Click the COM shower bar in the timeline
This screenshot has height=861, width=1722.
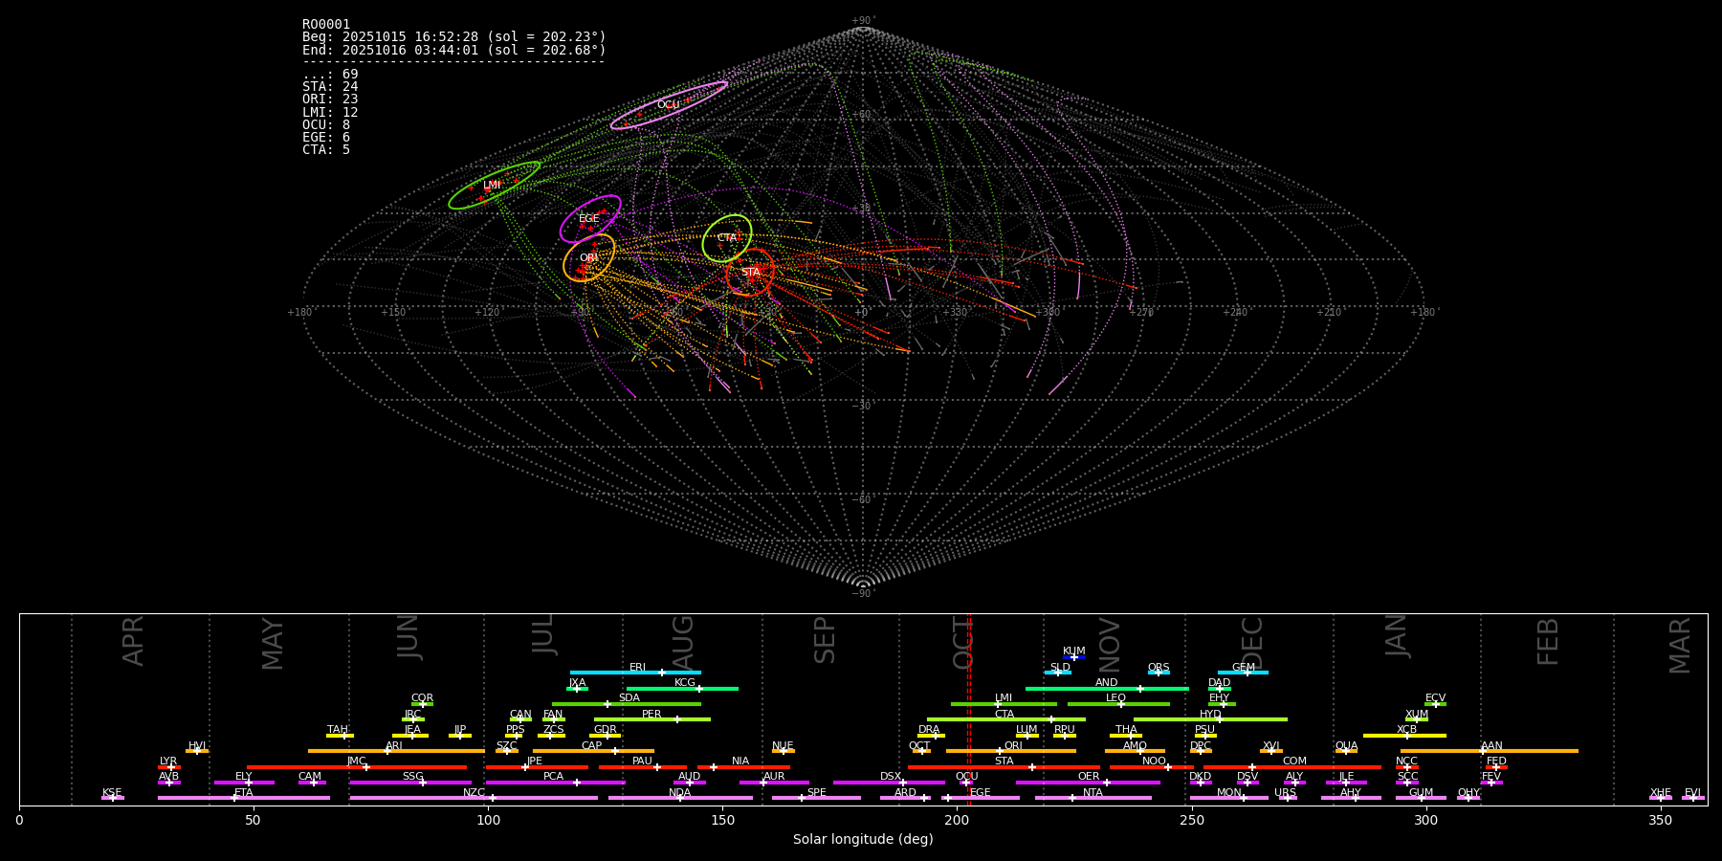click(1294, 767)
